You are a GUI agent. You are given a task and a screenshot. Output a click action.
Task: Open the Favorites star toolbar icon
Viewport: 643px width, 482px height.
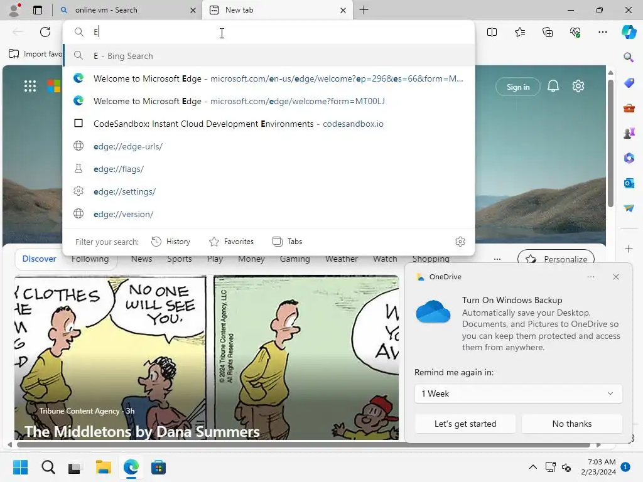point(519,32)
